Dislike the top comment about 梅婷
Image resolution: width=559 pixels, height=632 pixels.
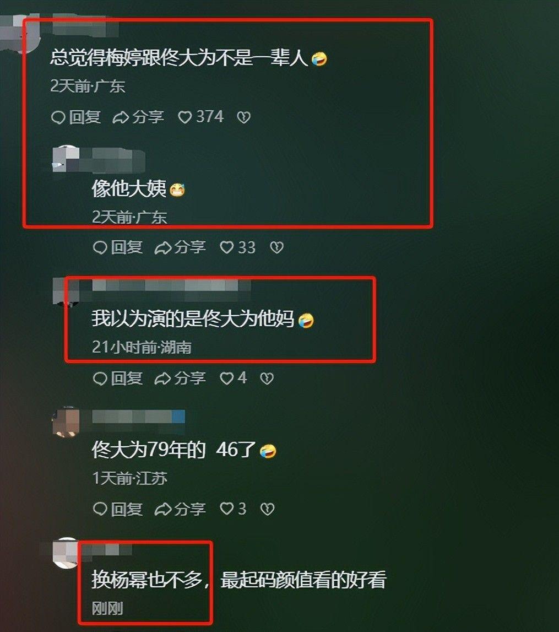coord(243,117)
